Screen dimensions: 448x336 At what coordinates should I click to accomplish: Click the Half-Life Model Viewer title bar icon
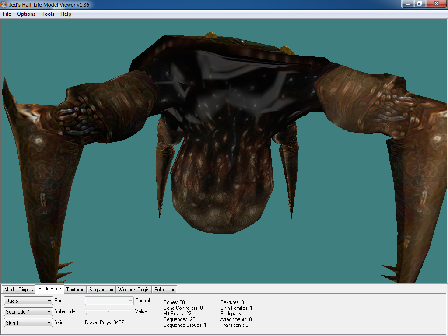click(4, 4)
